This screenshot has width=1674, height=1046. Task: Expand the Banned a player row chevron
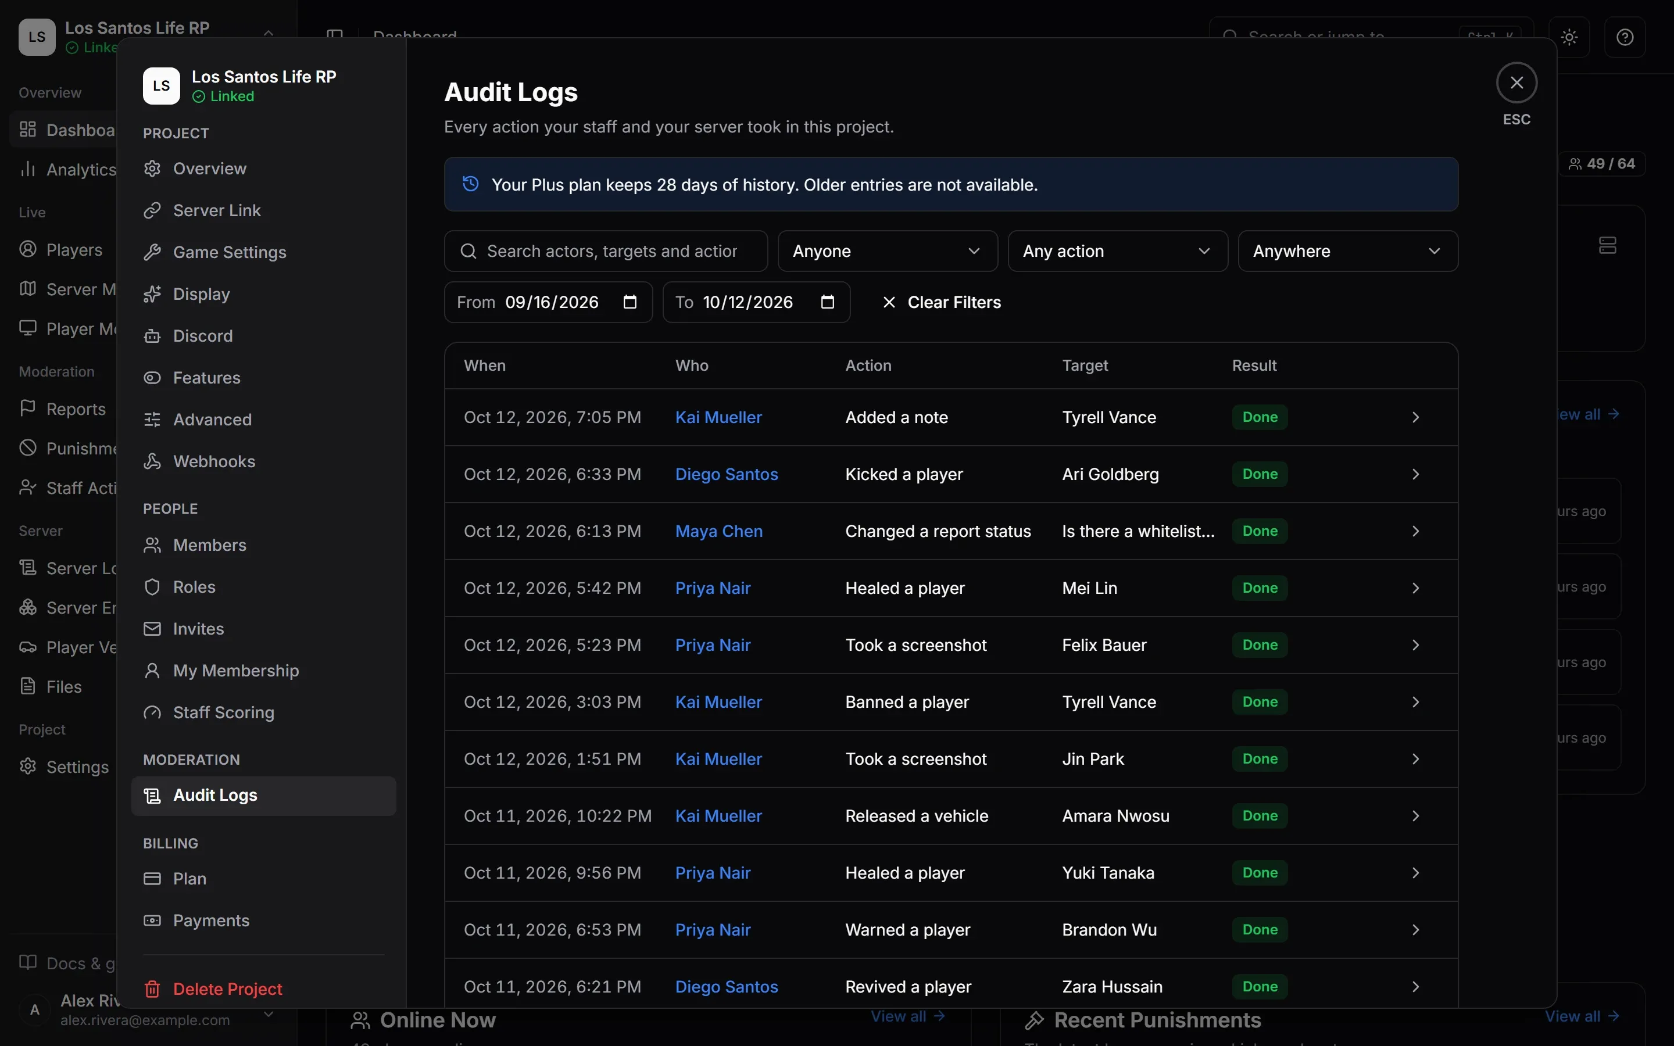click(1415, 702)
